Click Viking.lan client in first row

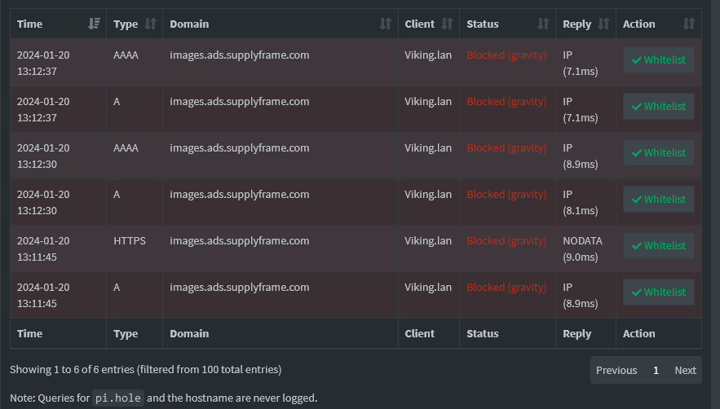click(428, 55)
